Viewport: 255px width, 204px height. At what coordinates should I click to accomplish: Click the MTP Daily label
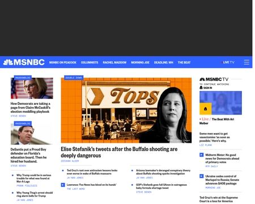pyautogui.click(x=212, y=167)
